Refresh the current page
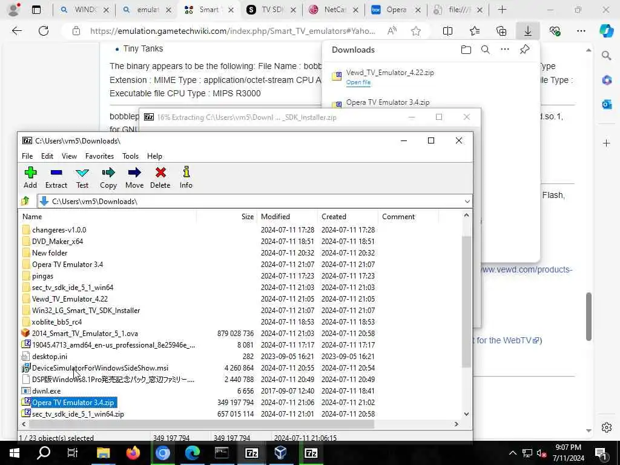Image resolution: width=620 pixels, height=465 pixels. 44,31
